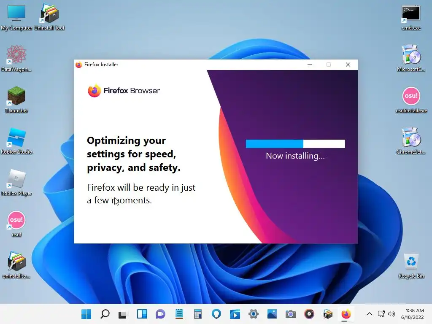Select the Recycle Bin icon
432x324 pixels.
[x=411, y=266]
